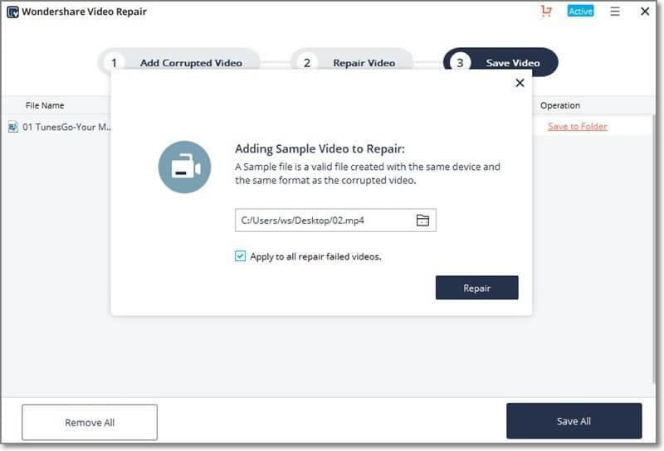This screenshot has width=664, height=451.
Task: Click the Save All button
Action: (574, 421)
